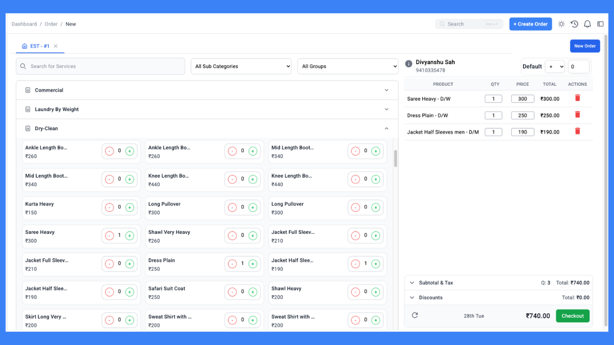Toggle the theme sun icon
The height and width of the screenshot is (345, 614).
561,23
